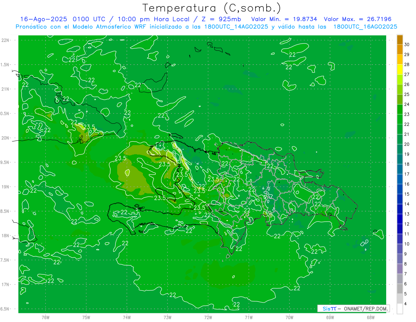The height and width of the screenshot is (322, 416).
Task: Click the '24' color scale label
Action: tap(407, 104)
